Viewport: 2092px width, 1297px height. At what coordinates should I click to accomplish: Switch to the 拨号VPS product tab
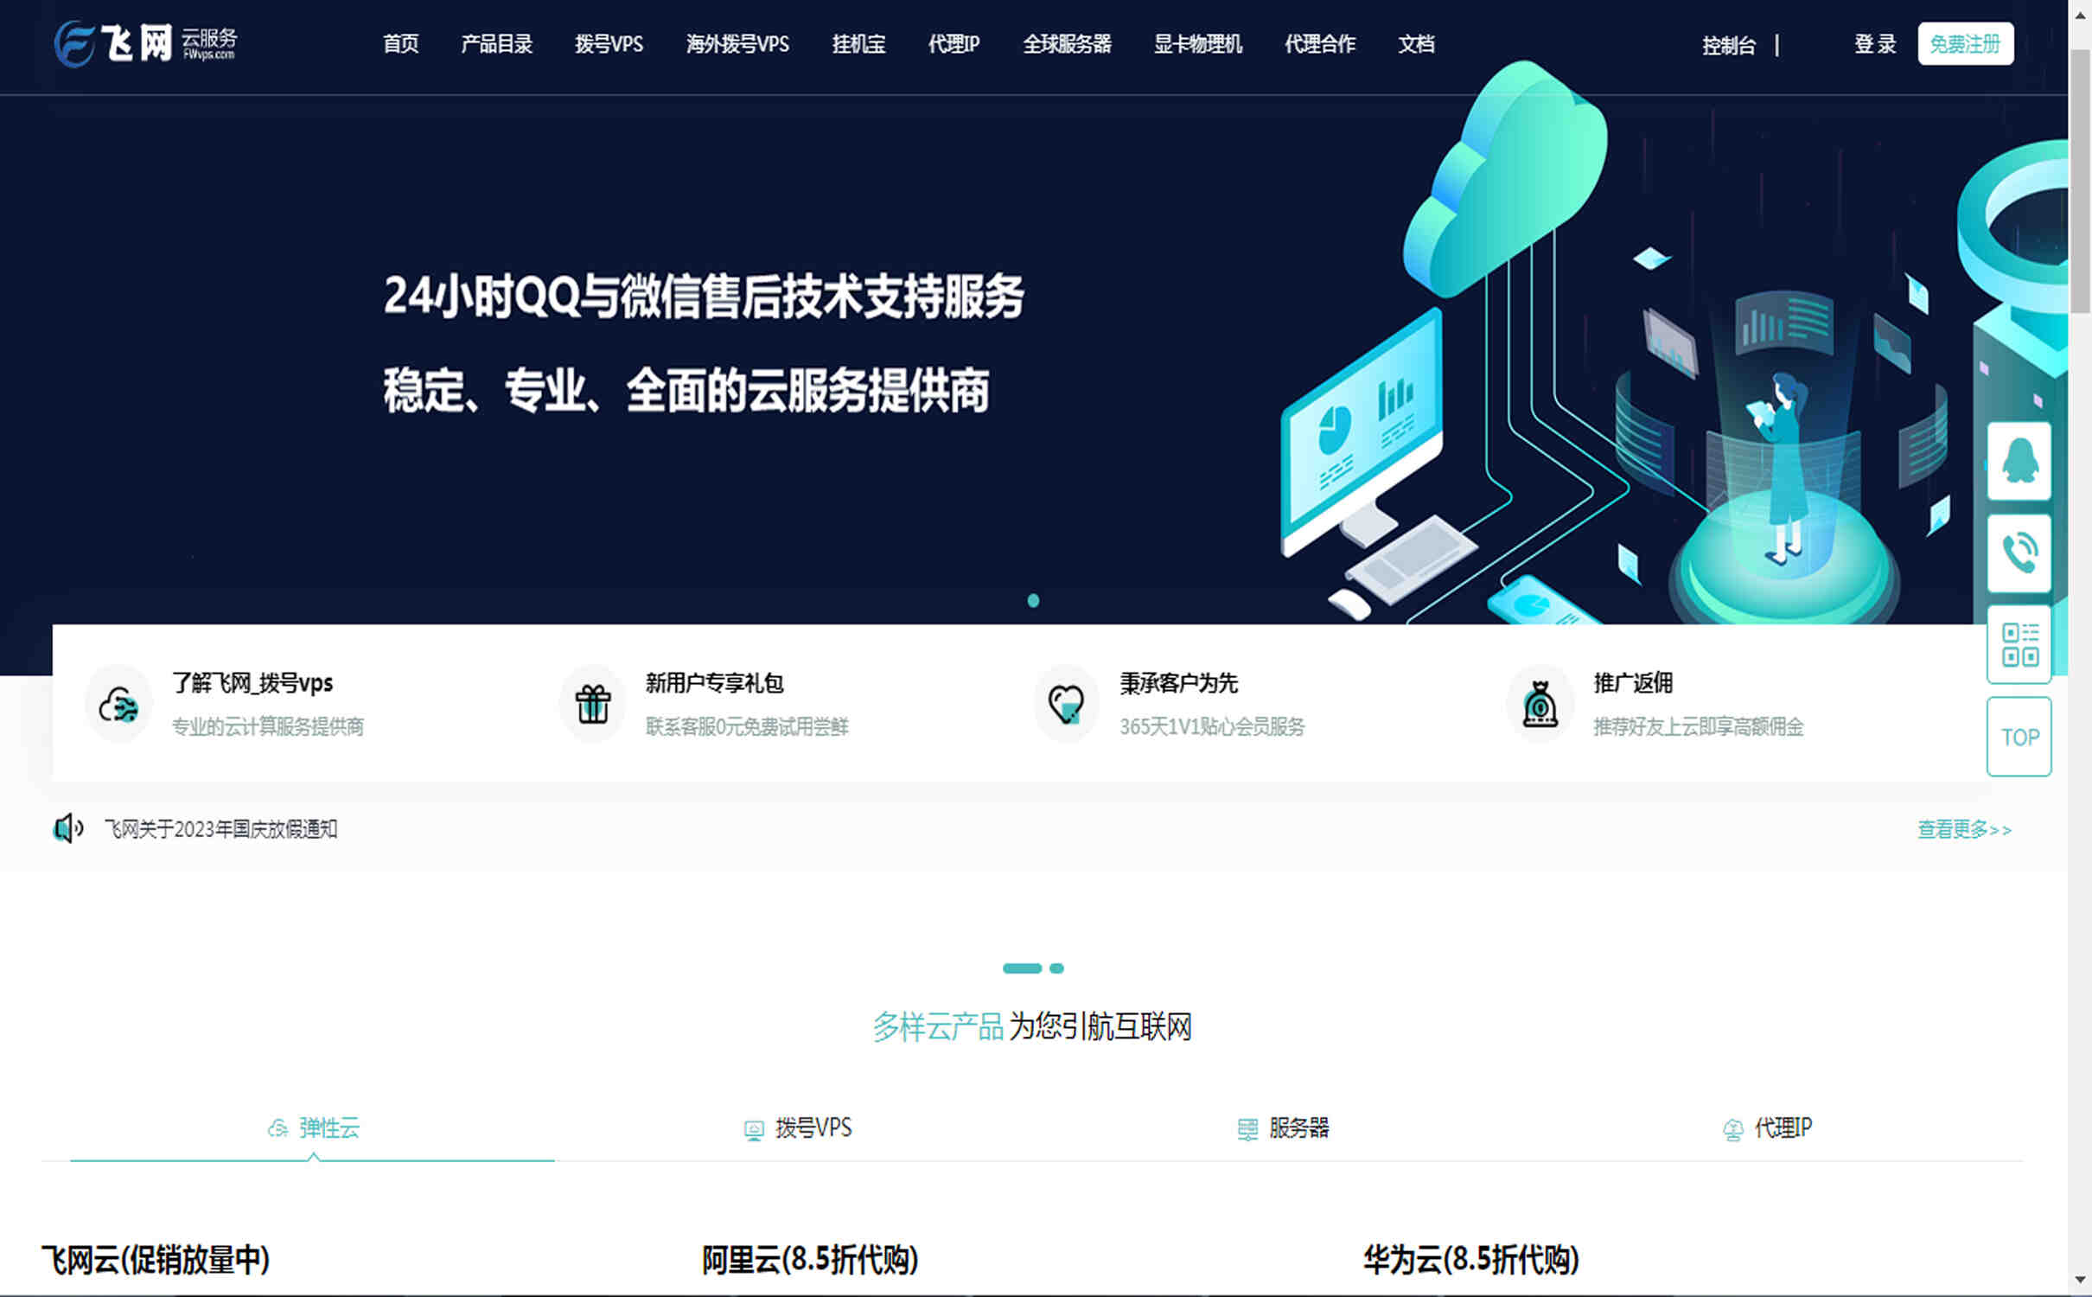808,1128
